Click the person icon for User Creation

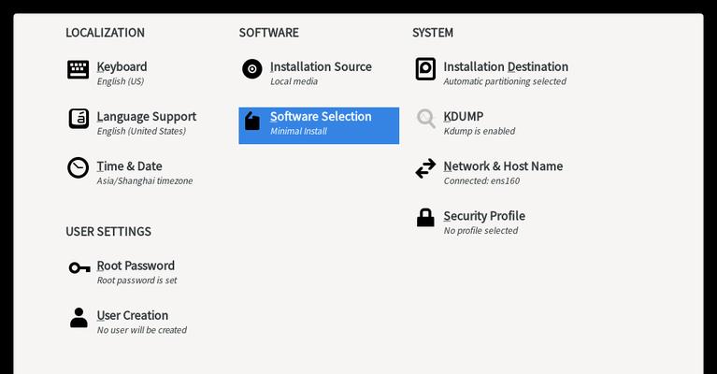point(79,317)
